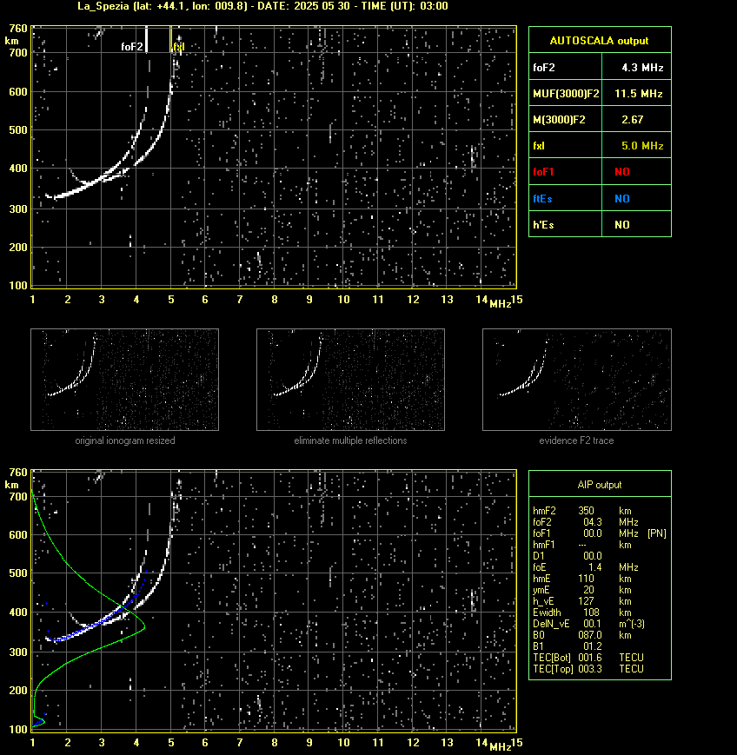Select the '11.5 MHz' value cell

(638, 94)
